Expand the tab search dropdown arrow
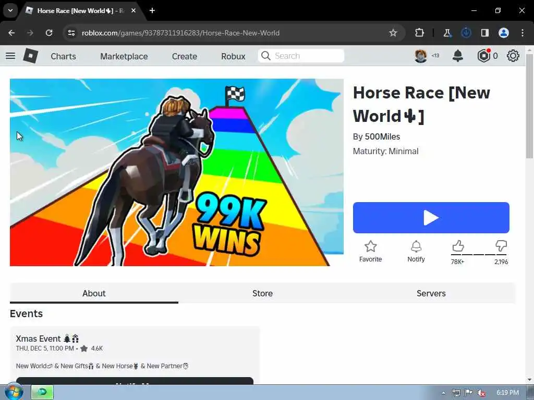This screenshot has width=534, height=400. (x=10, y=10)
